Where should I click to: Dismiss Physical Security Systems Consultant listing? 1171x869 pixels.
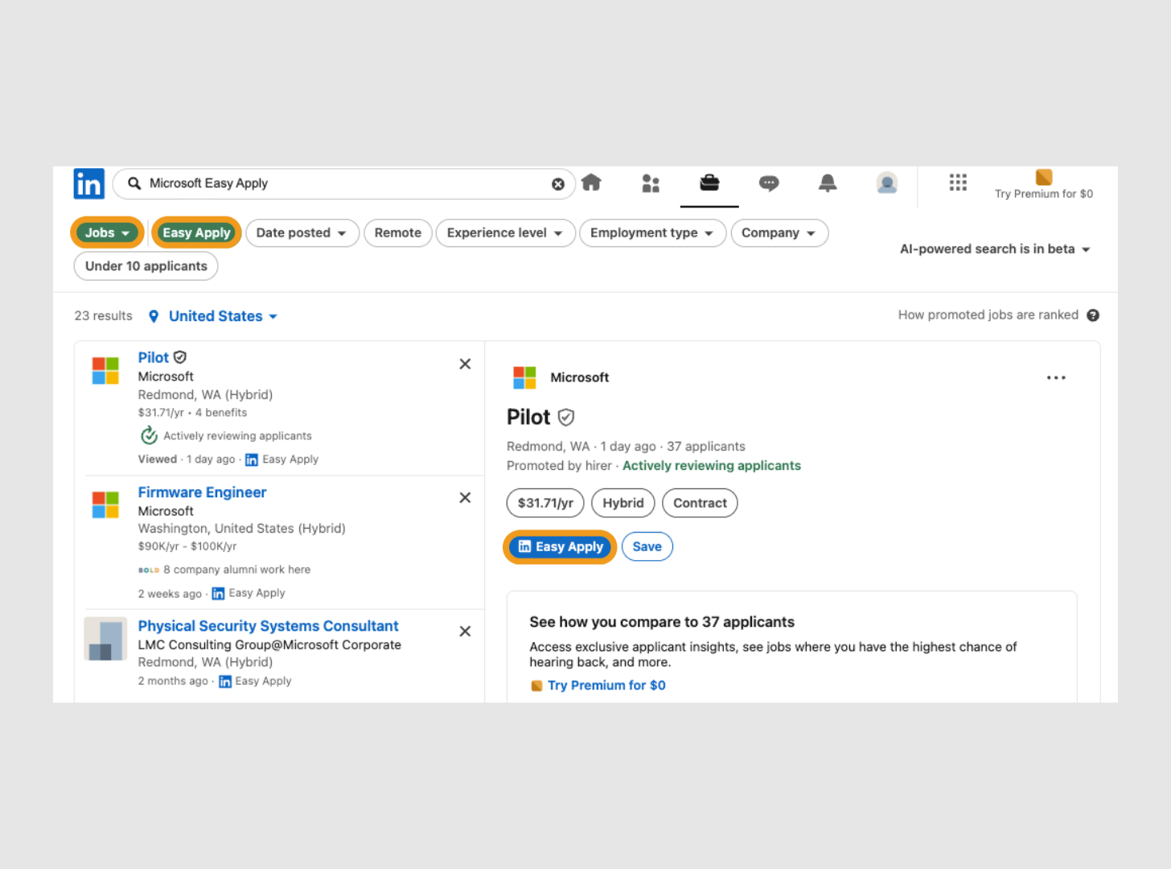pos(465,632)
